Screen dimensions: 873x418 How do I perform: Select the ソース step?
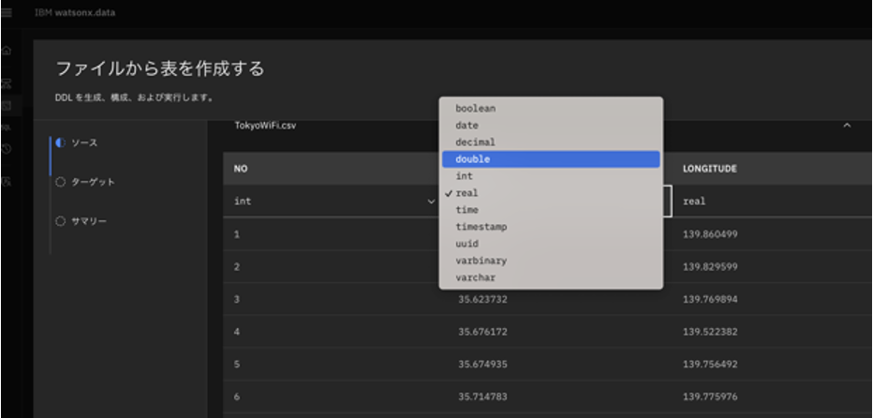click(76, 142)
